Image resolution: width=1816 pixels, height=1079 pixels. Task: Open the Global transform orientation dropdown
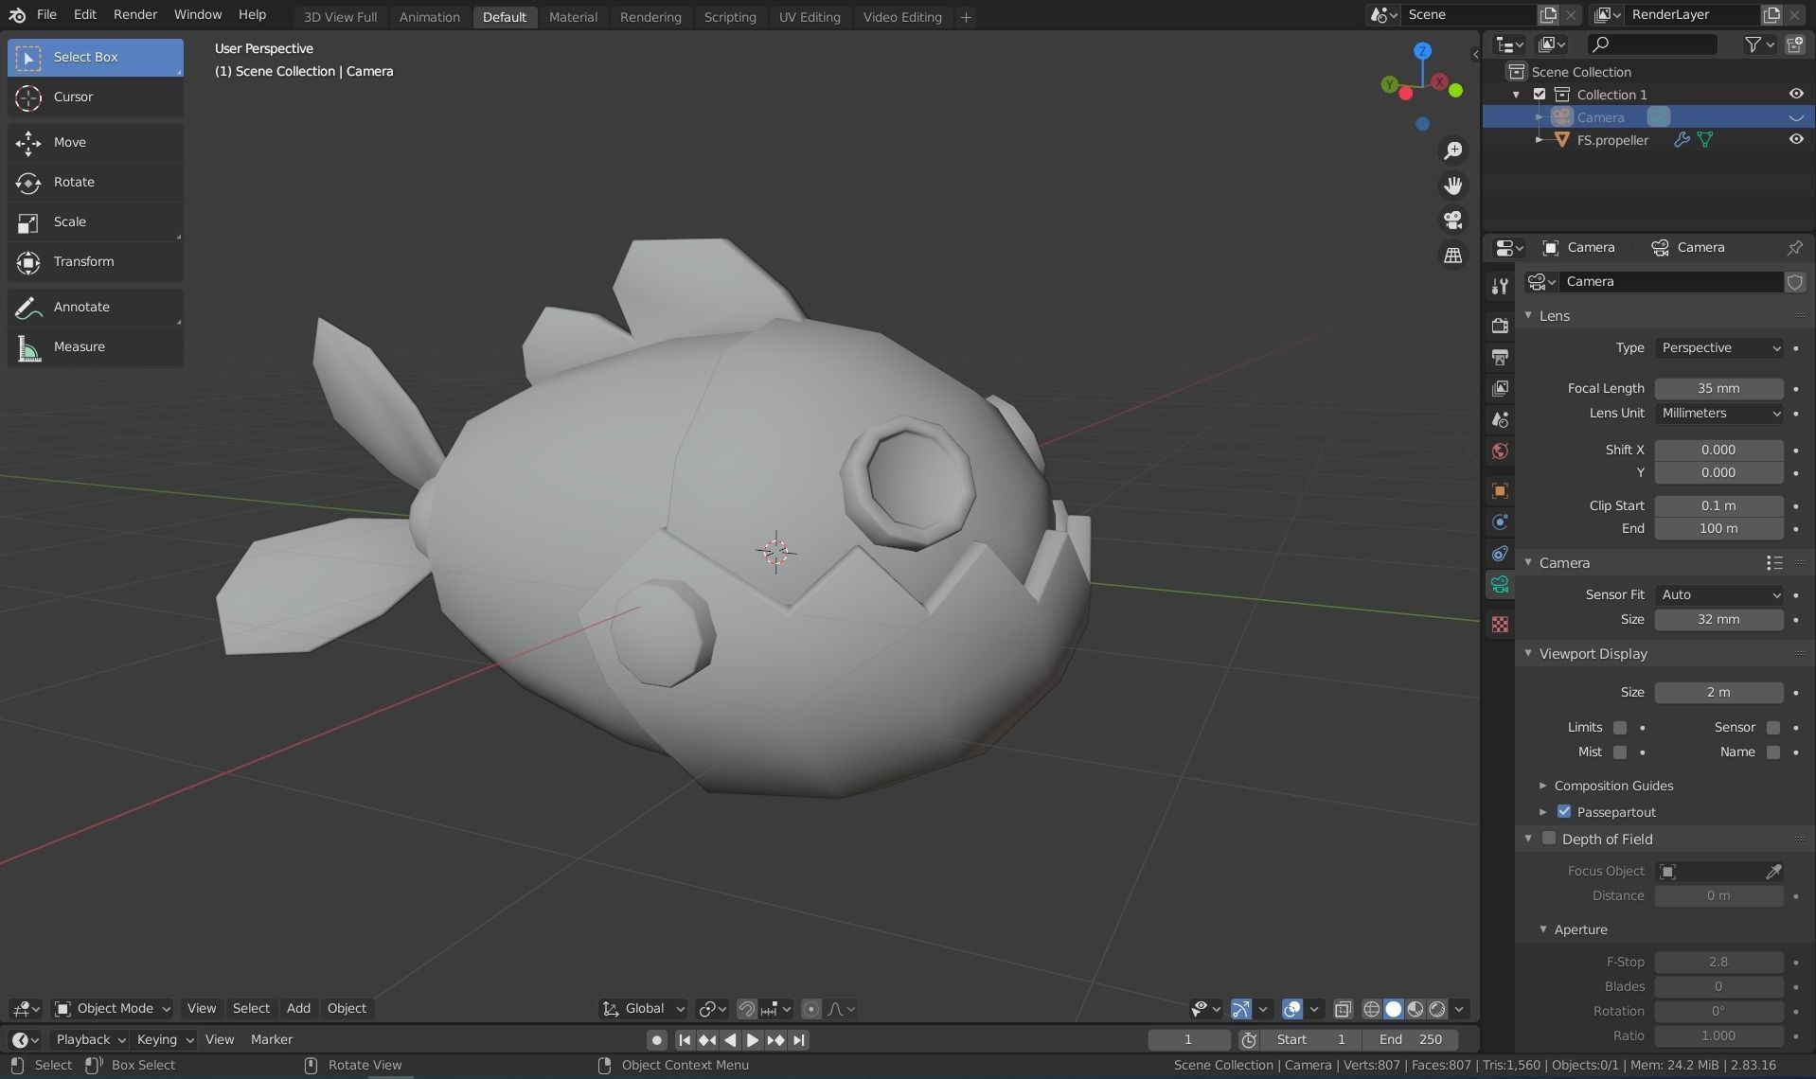coord(643,1009)
